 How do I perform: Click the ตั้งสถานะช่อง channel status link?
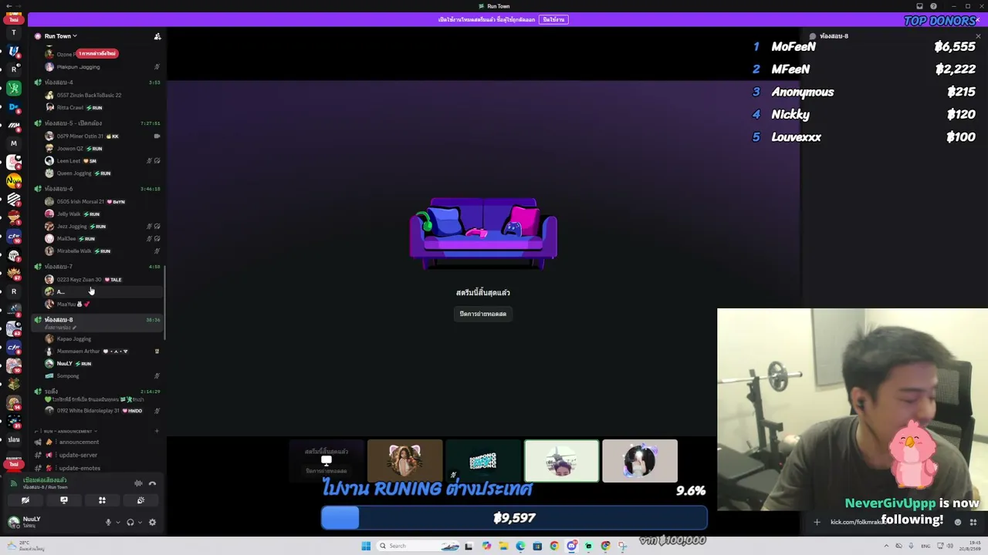pos(59,328)
